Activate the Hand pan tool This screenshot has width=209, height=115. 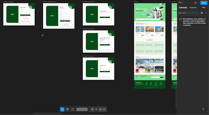[x=68, y=109]
